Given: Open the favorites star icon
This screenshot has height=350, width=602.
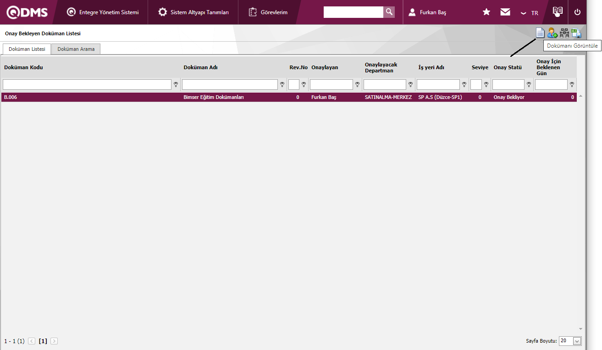Looking at the screenshot, I should click(x=486, y=12).
